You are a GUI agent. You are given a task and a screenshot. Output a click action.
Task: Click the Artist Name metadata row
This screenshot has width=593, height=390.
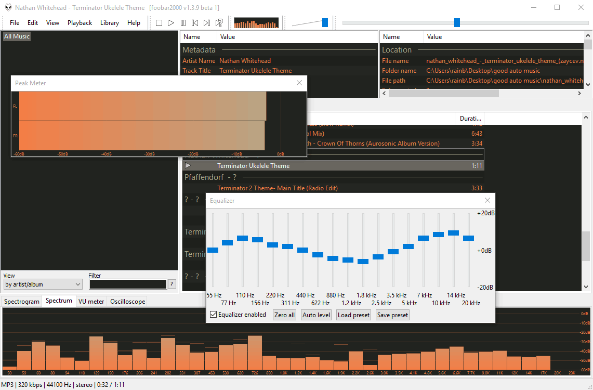coord(279,60)
